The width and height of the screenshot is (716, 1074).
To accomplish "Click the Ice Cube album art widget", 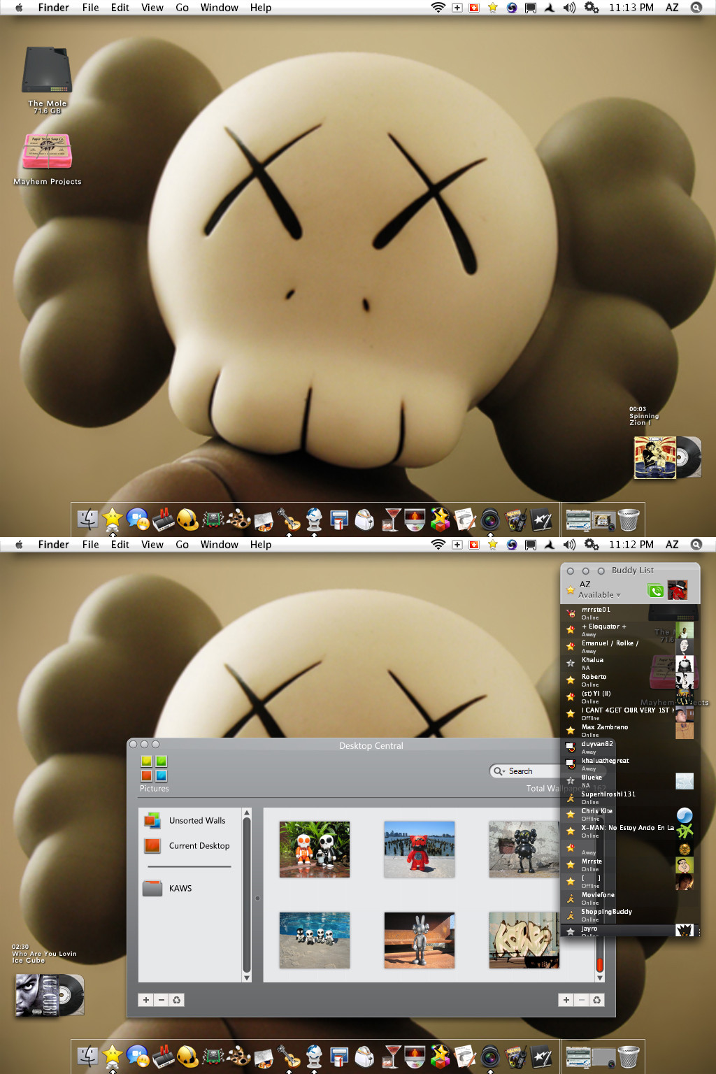I will 49,995.
